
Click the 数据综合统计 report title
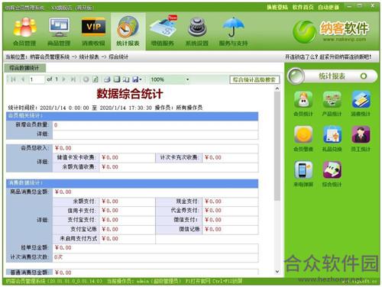(x=130, y=94)
